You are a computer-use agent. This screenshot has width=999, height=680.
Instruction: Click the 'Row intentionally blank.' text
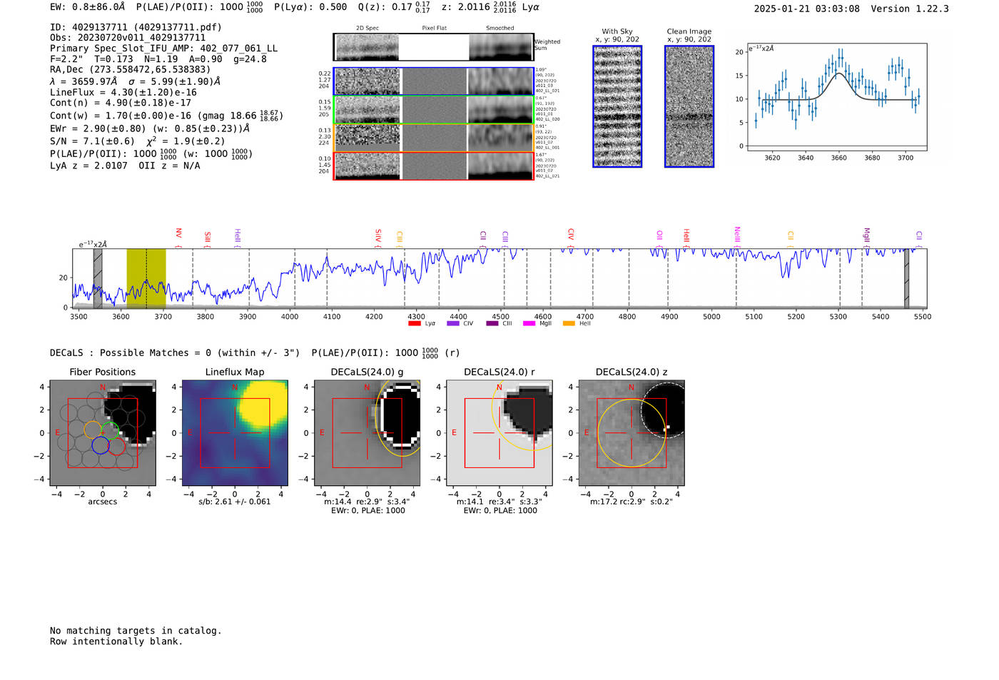point(116,641)
